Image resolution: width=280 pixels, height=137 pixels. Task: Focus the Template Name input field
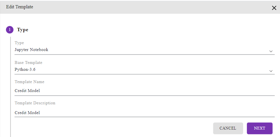(144, 91)
